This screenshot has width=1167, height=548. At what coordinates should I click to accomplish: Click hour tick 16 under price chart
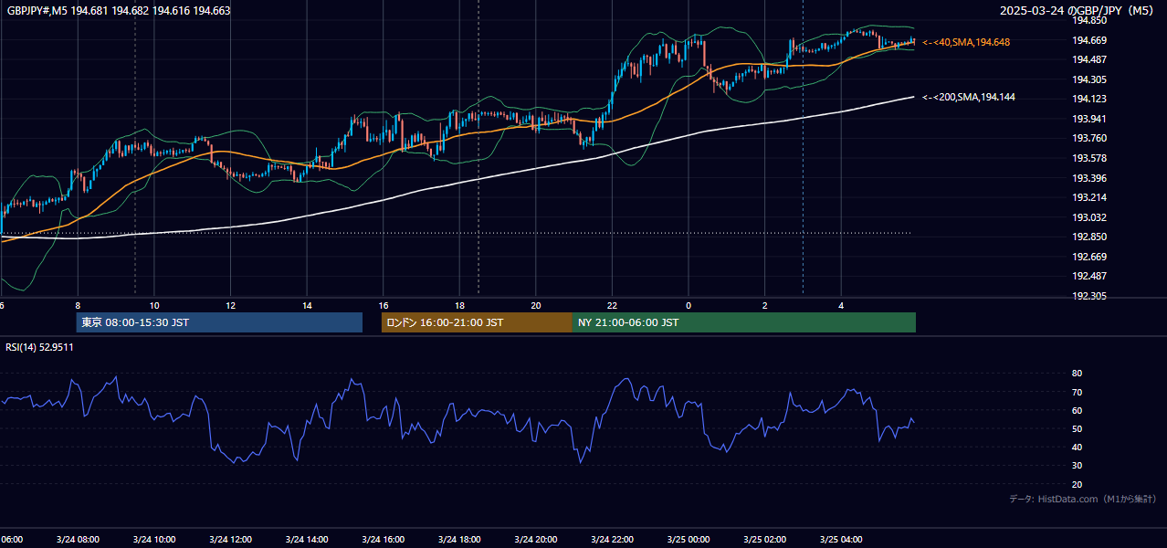tap(384, 306)
